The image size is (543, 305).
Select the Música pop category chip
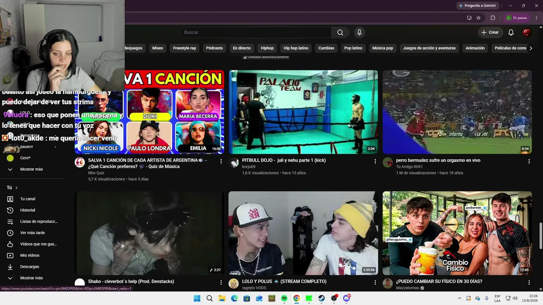click(x=383, y=48)
